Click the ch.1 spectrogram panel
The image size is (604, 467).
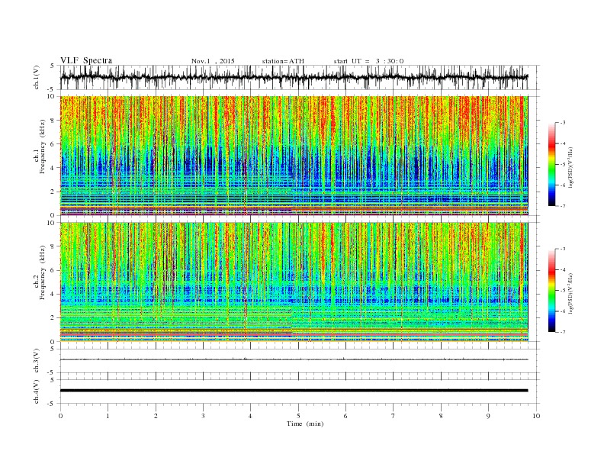tap(294, 156)
